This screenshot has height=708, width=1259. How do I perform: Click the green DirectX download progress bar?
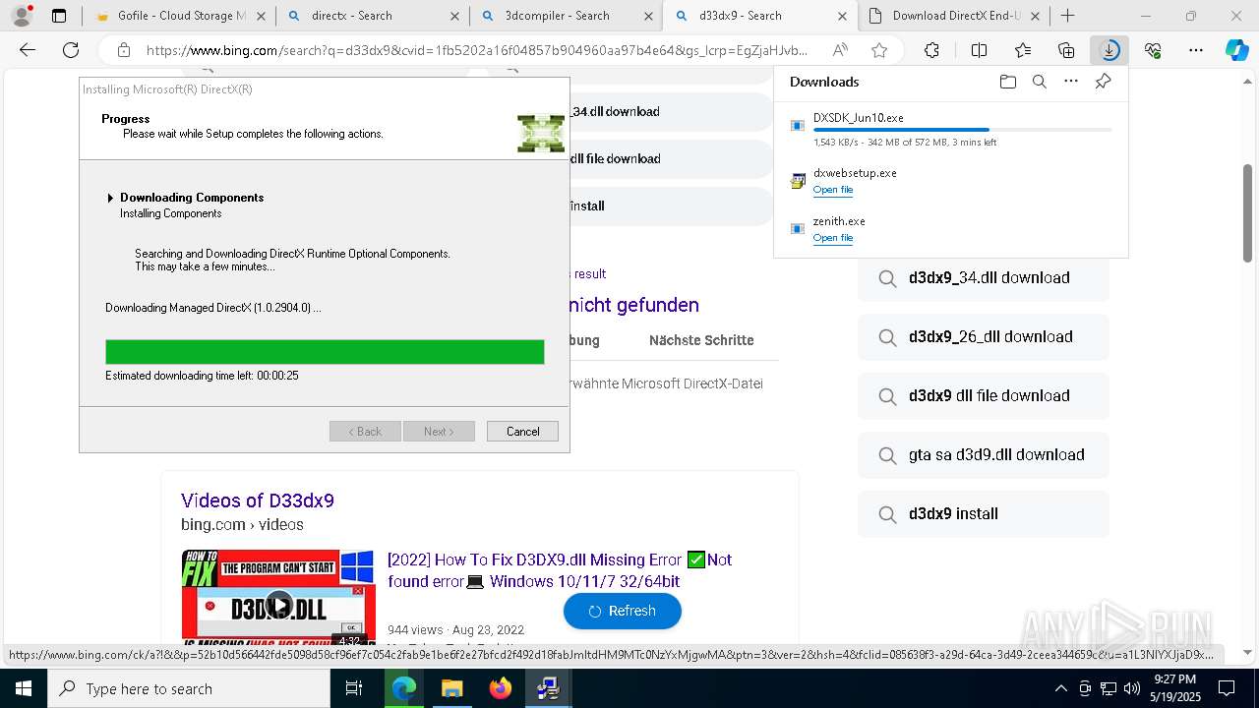325,352
